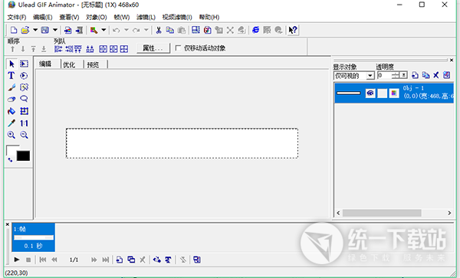Screen dimensions: 460x278
Task: Open the 对象(O) menu
Action: [97, 18]
